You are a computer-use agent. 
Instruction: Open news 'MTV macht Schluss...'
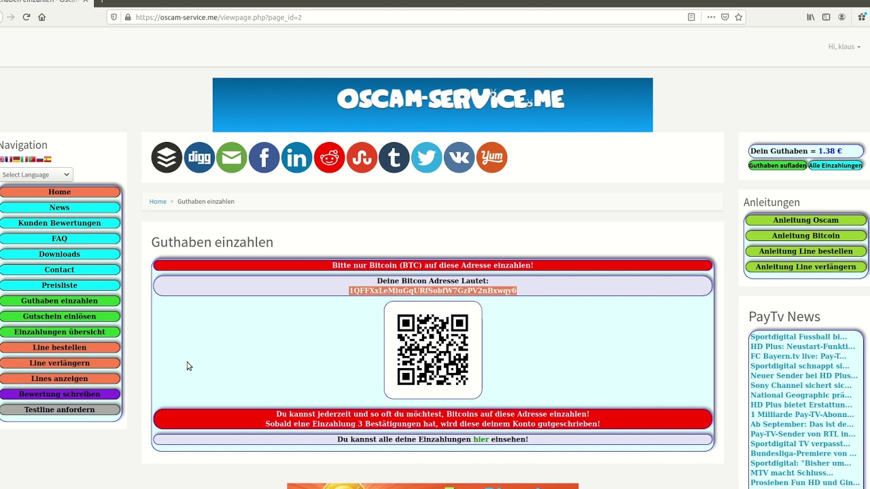coord(792,473)
